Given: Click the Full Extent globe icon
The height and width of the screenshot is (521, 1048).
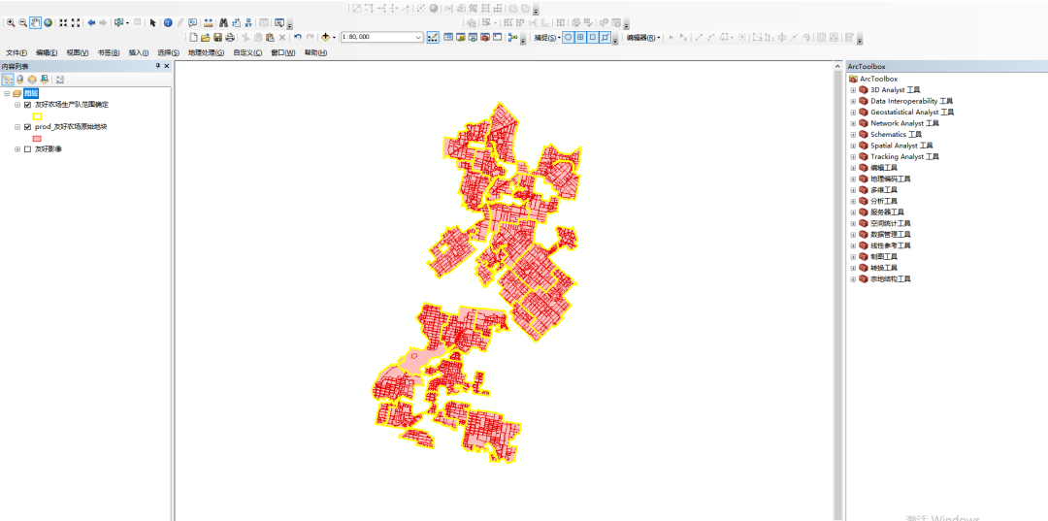Looking at the screenshot, I should (48, 22).
